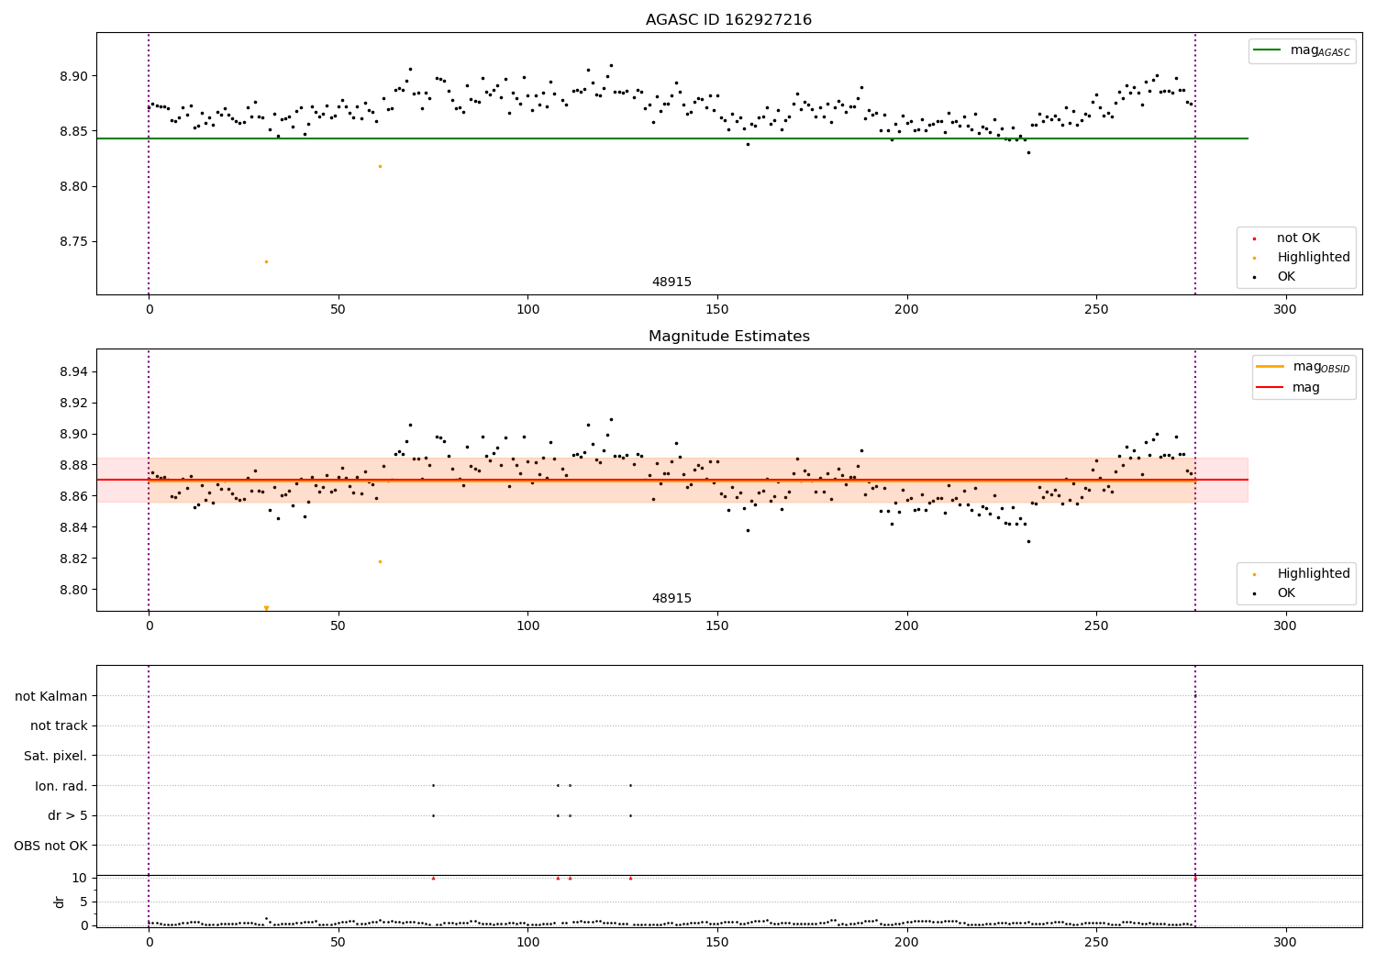
Task: Click the 'Magnitude Estimates' subplot title
Action: click(x=728, y=337)
